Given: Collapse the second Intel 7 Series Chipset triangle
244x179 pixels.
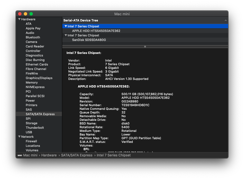Looking at the screenshot, I should click(x=66, y=35).
